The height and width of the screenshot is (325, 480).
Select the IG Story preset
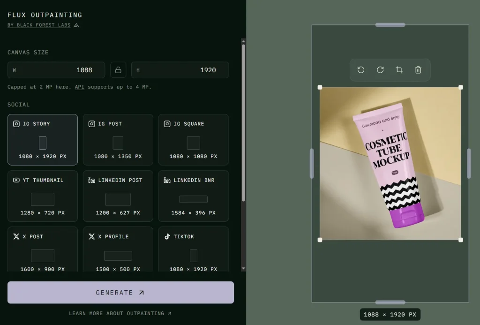point(43,140)
